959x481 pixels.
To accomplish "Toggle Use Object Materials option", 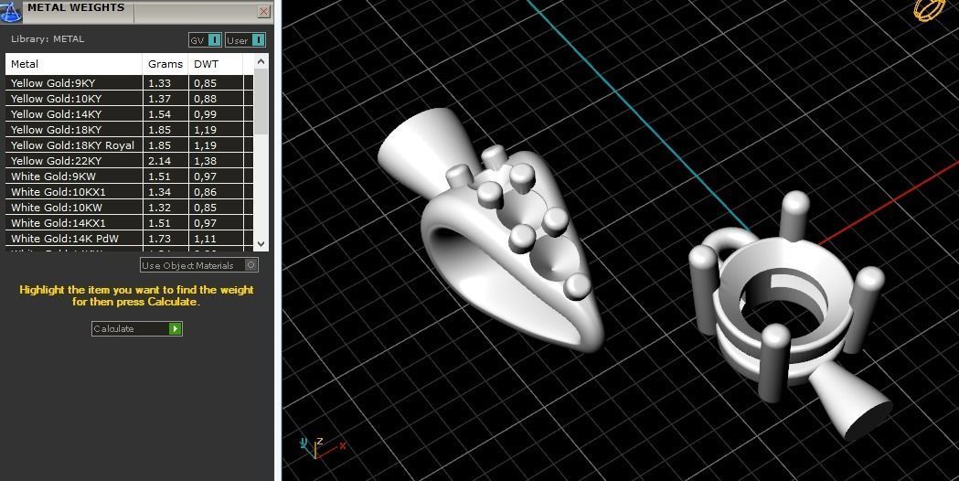I will tap(199, 265).
